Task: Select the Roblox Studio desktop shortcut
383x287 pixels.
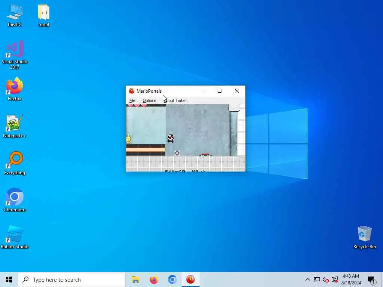Action: click(x=15, y=237)
